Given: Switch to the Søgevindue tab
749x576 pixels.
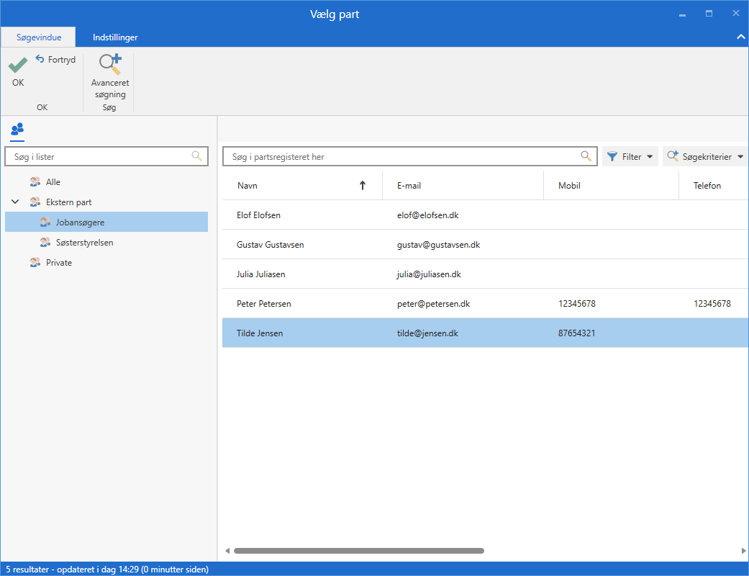Looking at the screenshot, I should click(38, 37).
